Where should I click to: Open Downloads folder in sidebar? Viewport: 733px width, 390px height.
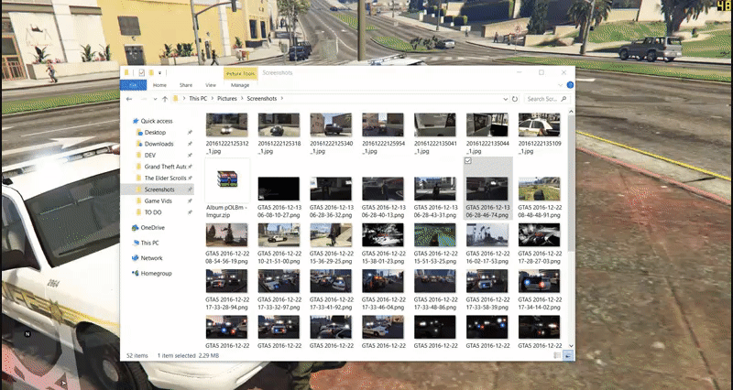[155, 144]
